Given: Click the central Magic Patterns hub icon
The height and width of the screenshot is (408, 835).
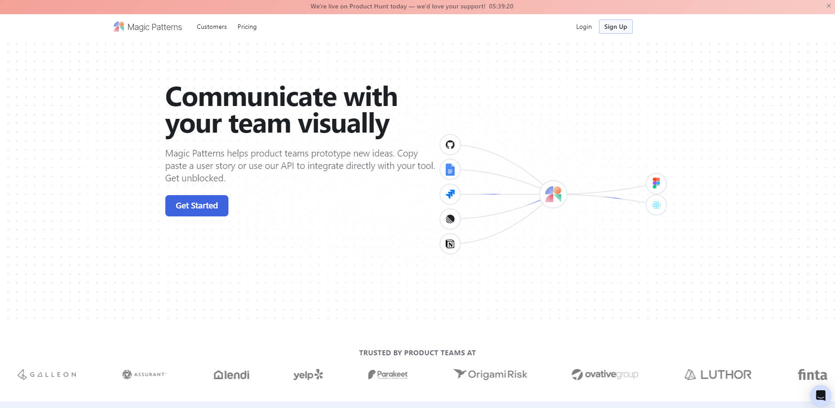Looking at the screenshot, I should pos(553,194).
